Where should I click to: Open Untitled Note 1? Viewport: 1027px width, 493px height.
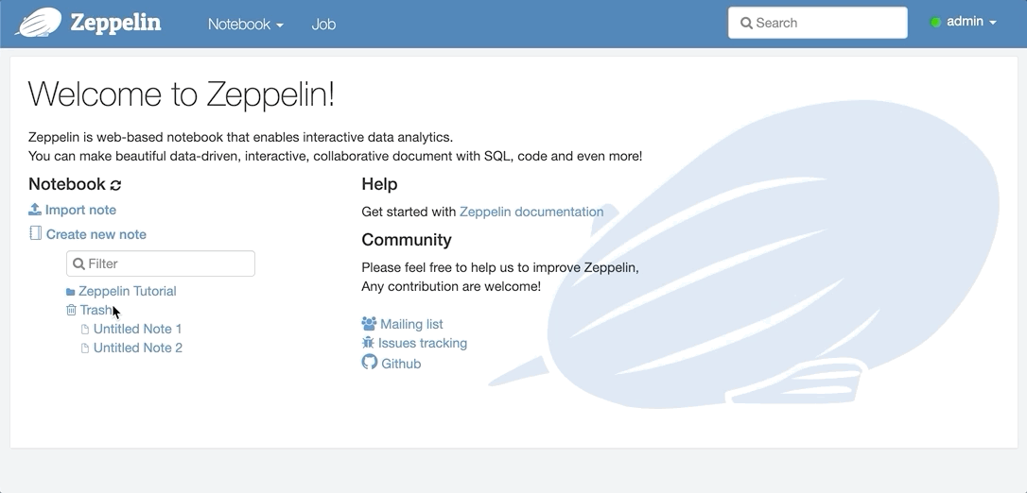137,329
